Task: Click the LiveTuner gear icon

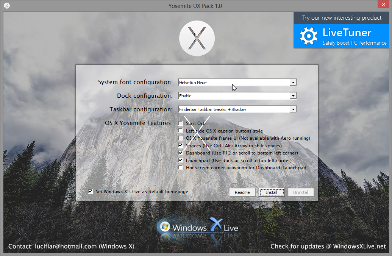Action: pyautogui.click(x=309, y=36)
